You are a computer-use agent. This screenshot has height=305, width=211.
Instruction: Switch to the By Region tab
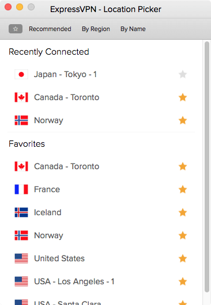(x=96, y=29)
